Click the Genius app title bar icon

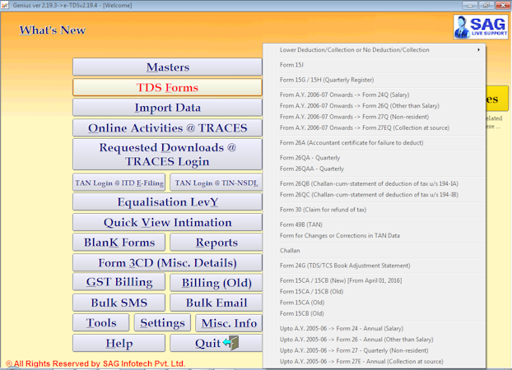point(5,5)
